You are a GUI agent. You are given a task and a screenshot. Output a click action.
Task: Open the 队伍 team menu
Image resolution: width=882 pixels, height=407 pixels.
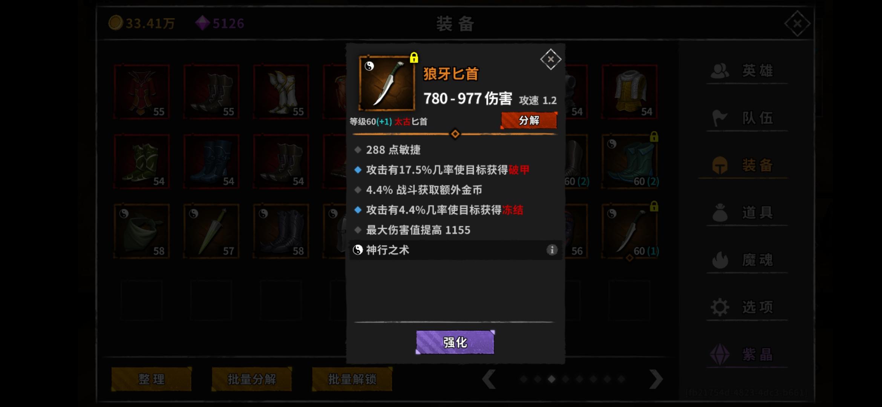pyautogui.click(x=743, y=118)
